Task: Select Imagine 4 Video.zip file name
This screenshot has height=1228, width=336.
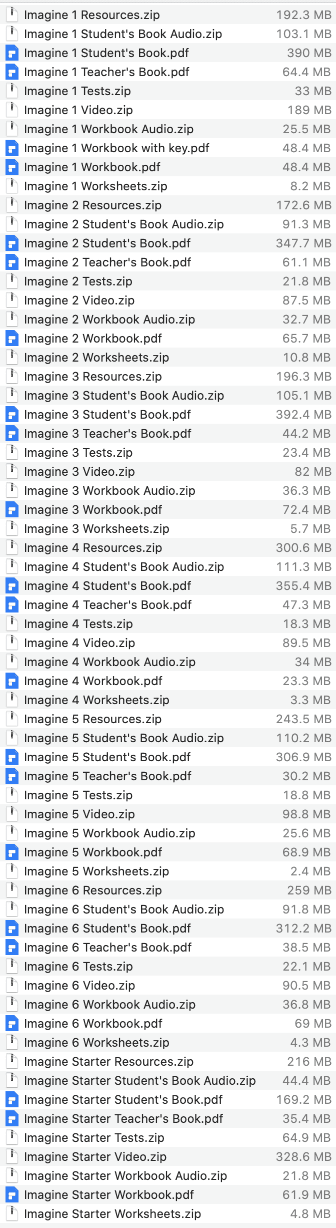Action: pyautogui.click(x=79, y=643)
